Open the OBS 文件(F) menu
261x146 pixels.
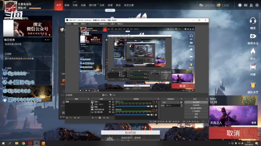(69, 24)
